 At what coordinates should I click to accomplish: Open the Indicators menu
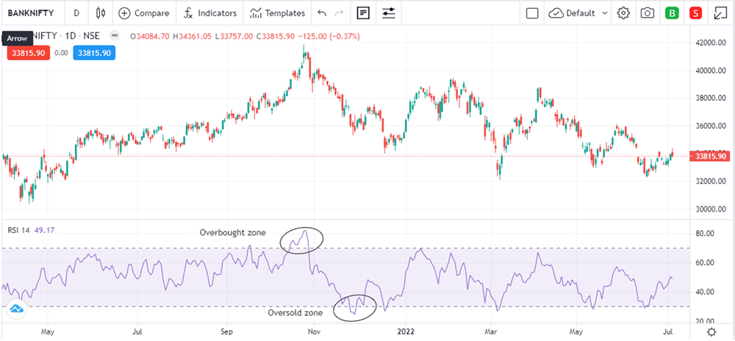(x=209, y=13)
